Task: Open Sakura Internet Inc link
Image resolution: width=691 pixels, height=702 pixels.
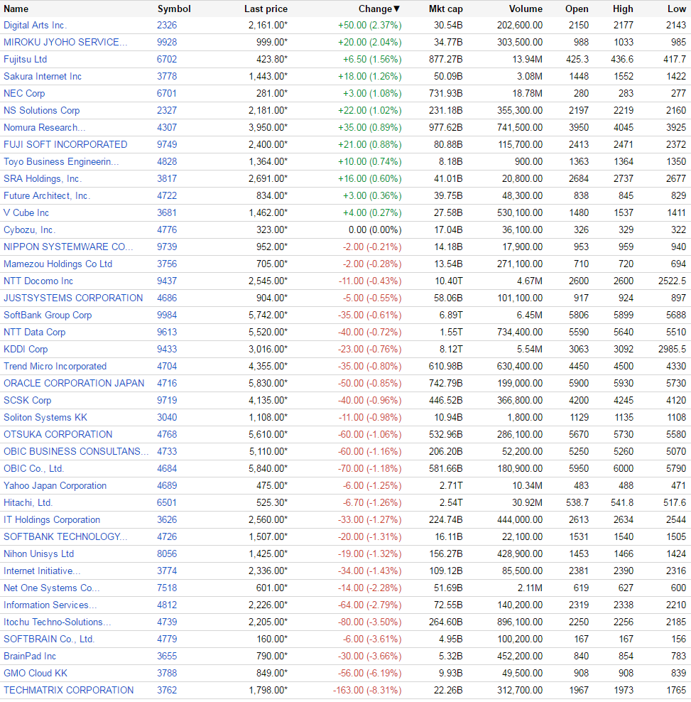Action: [x=43, y=76]
